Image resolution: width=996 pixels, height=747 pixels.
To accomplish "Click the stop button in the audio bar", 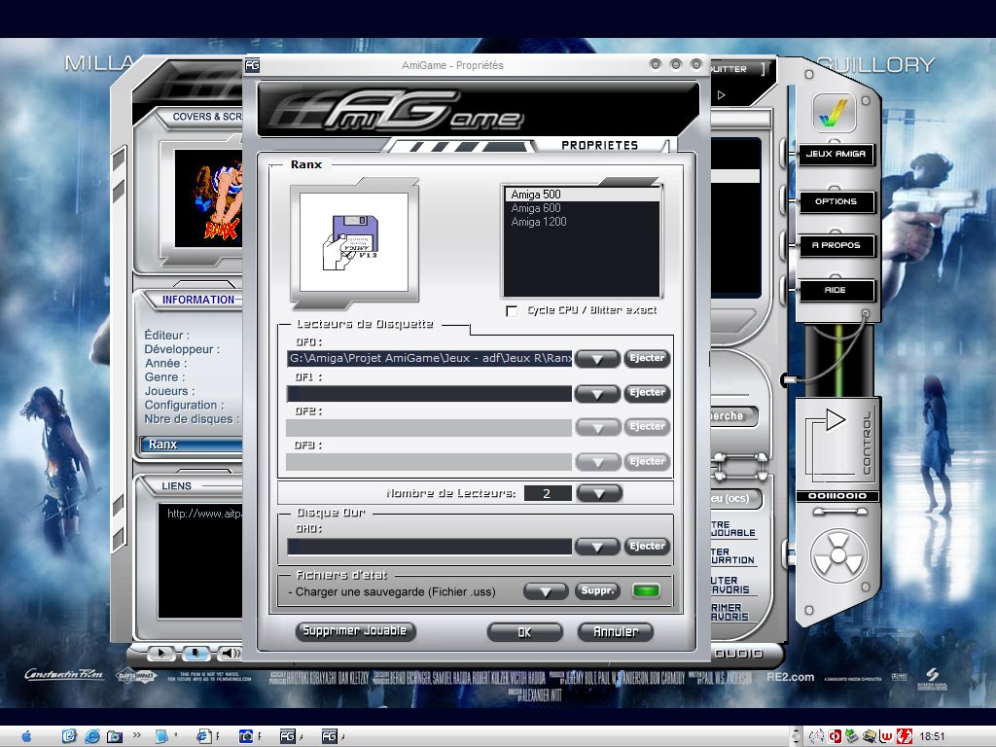I will 196,653.
